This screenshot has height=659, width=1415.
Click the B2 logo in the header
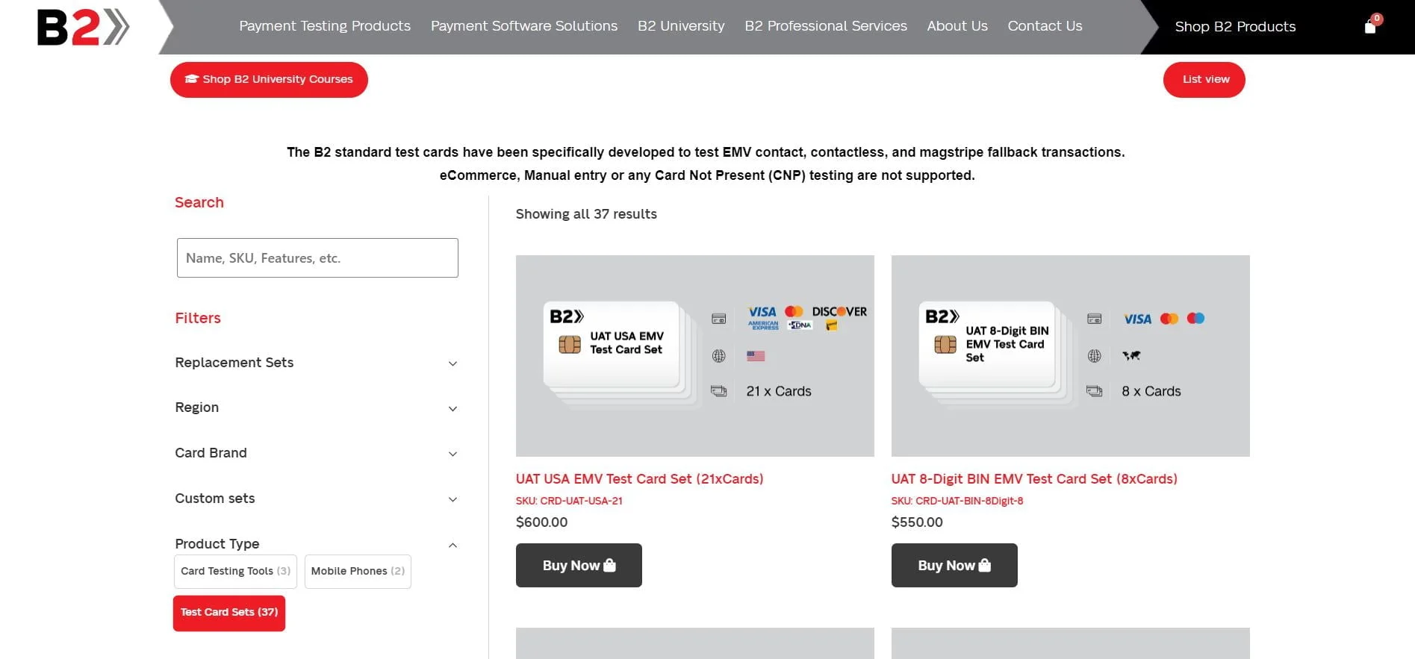(x=83, y=28)
